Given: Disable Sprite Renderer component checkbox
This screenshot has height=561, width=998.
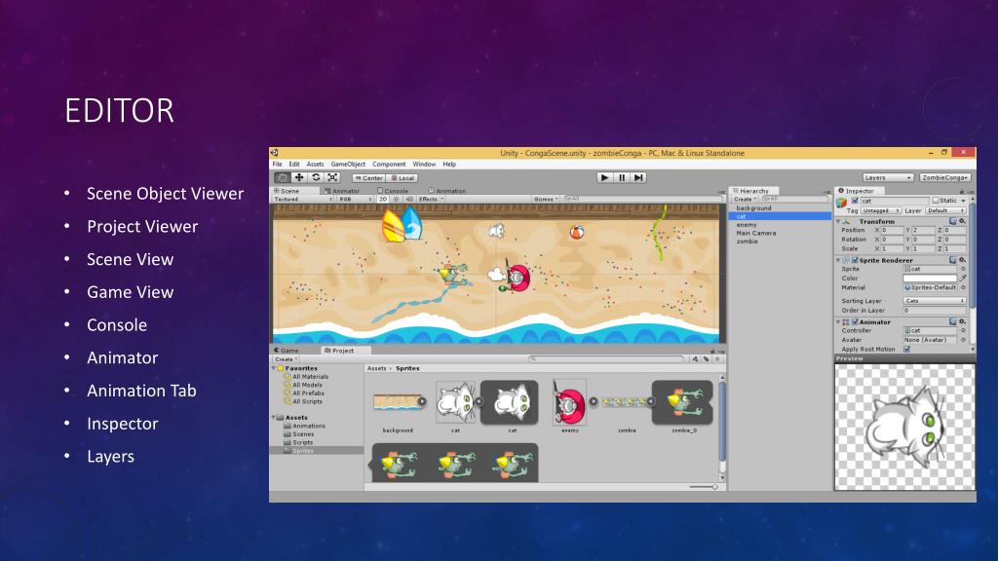Looking at the screenshot, I should coord(855,260).
